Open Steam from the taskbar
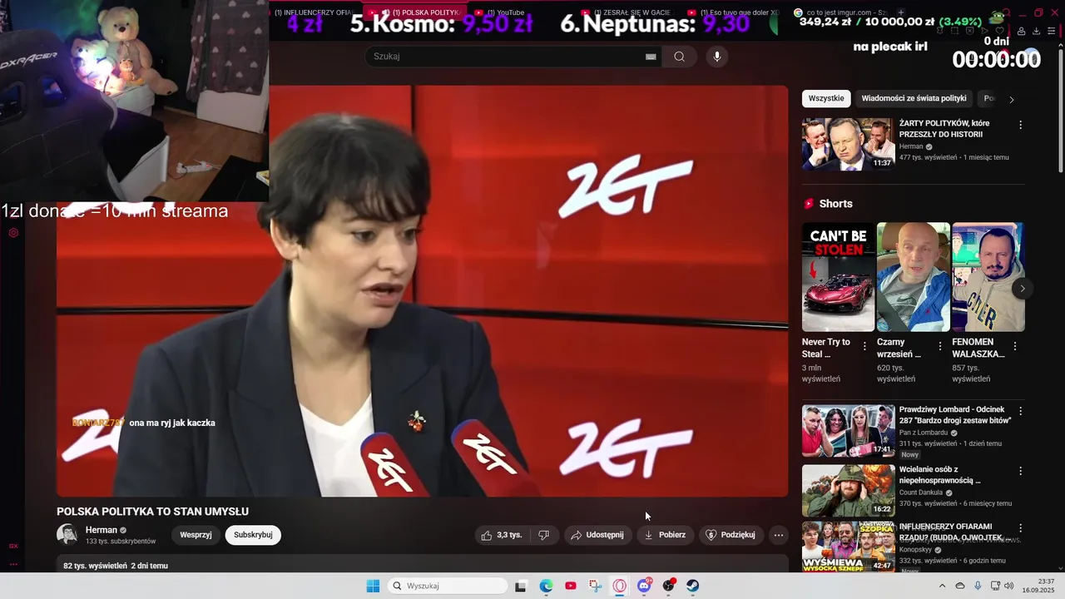The width and height of the screenshot is (1065, 599). (692, 586)
